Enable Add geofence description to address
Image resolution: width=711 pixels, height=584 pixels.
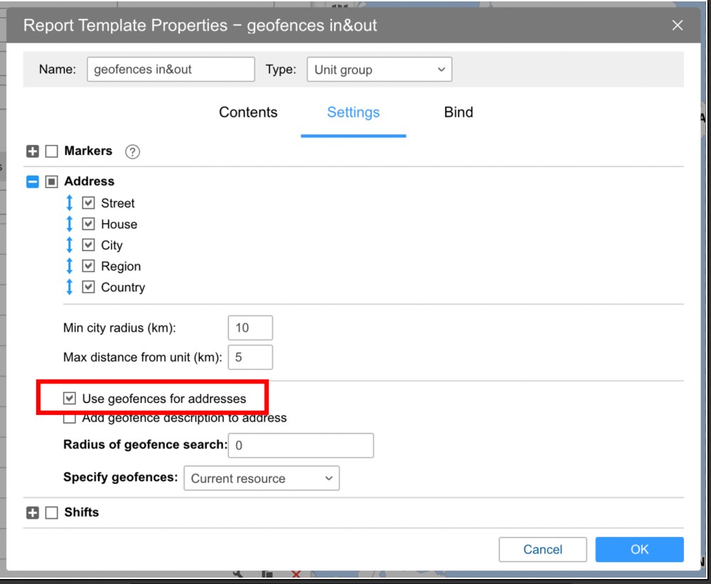coord(70,418)
